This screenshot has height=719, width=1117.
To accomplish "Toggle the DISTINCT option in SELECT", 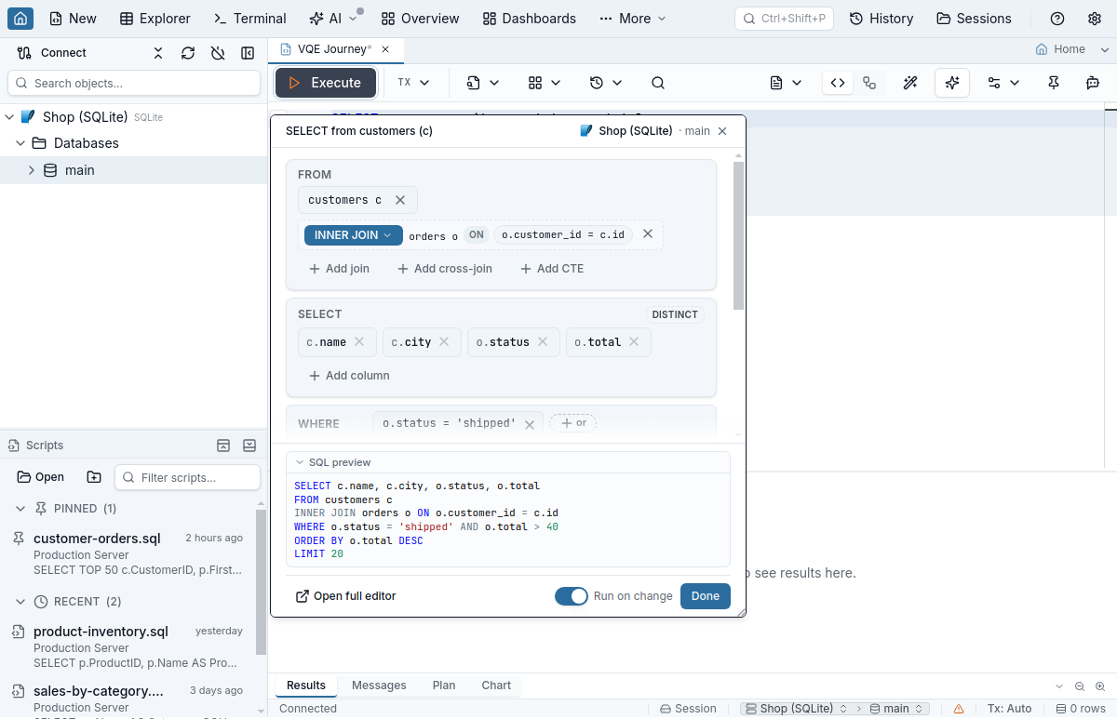I will (x=675, y=314).
